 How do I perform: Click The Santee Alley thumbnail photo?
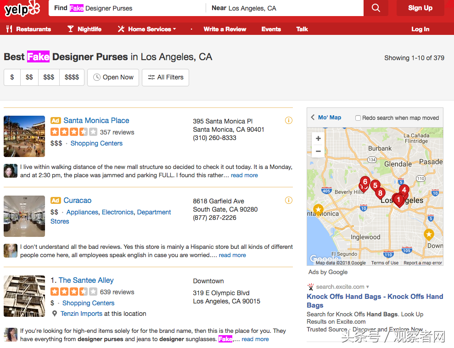[24, 296]
